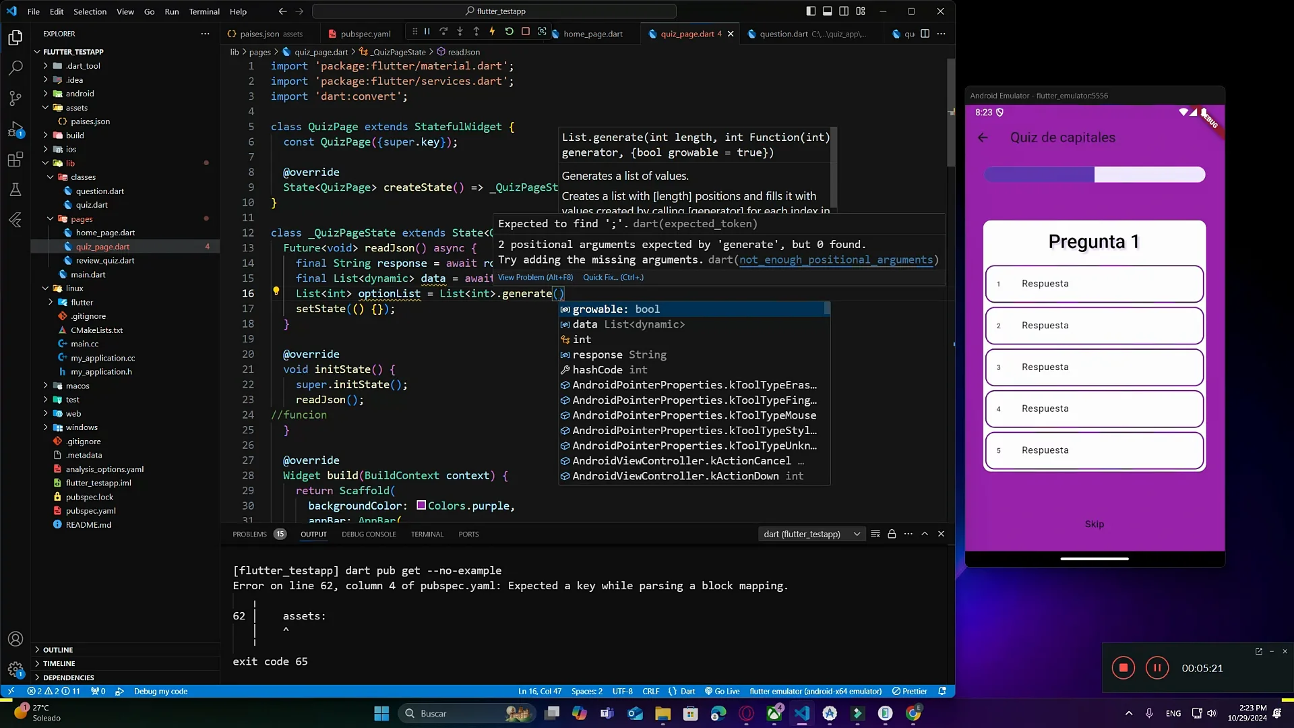This screenshot has width=1294, height=728.
Task: Toggle panel visibility layout button
Action: 827,11
